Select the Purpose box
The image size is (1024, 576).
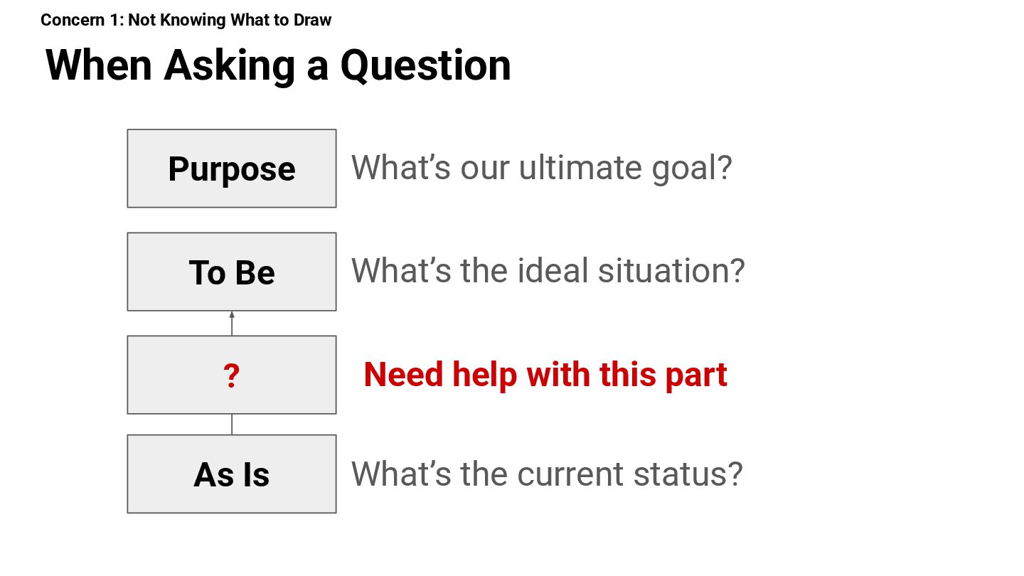[x=232, y=169]
